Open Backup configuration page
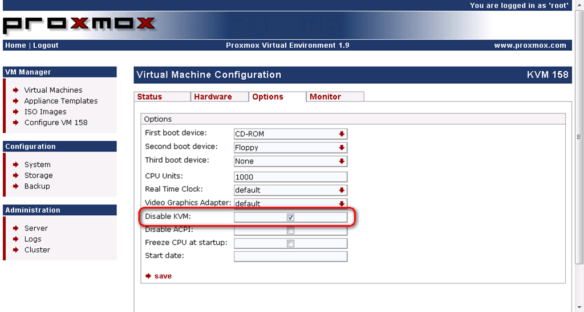The image size is (584, 312). click(37, 186)
